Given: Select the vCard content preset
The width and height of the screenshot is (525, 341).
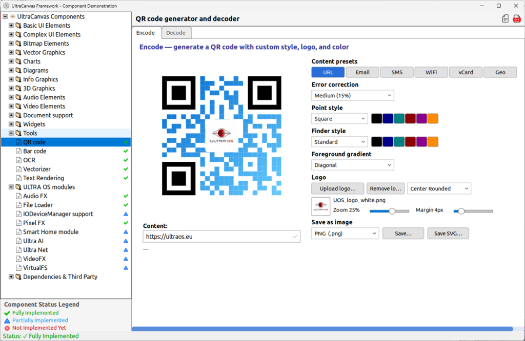Looking at the screenshot, I should 466,72.
